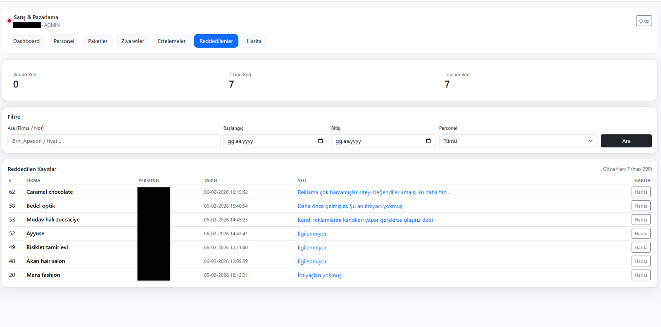Open the Caramel chocolate rejection note link

(373, 192)
